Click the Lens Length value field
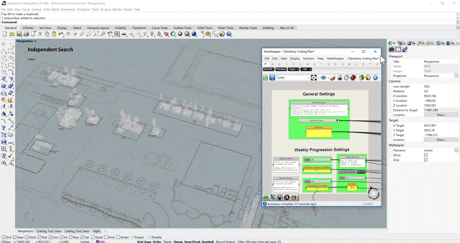Image resolution: width=460 pixels, height=243 pixels. (441, 86)
